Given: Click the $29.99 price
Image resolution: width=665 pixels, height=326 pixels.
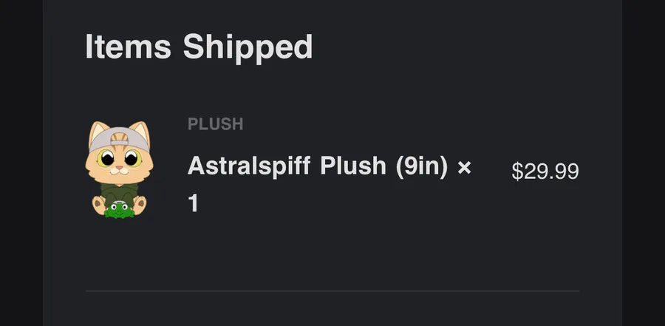Looking at the screenshot, I should (x=545, y=172).
